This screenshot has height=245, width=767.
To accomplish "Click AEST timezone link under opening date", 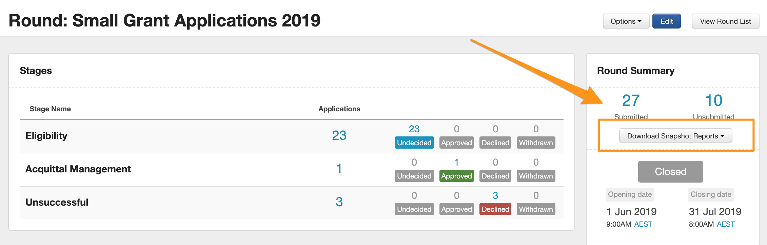I will click(x=643, y=224).
